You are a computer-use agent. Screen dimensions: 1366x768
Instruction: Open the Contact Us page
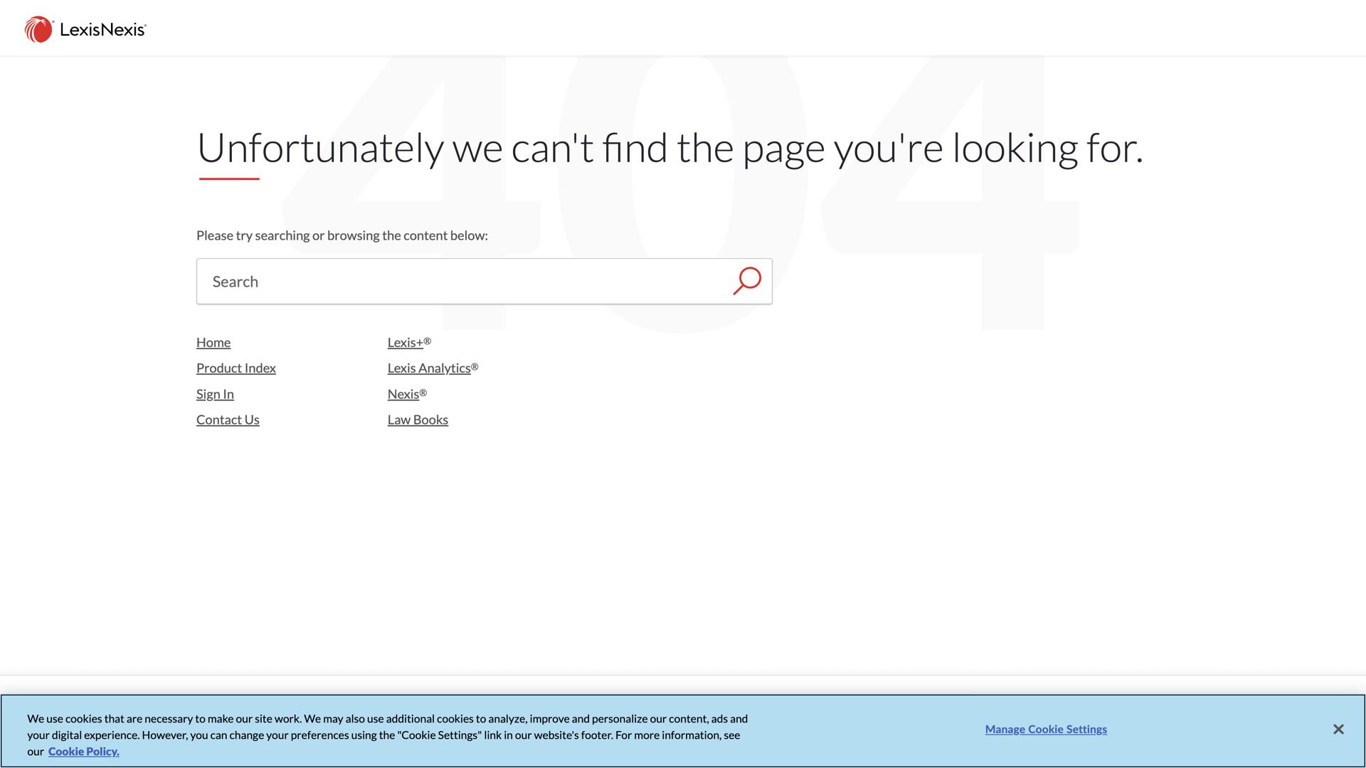(227, 420)
